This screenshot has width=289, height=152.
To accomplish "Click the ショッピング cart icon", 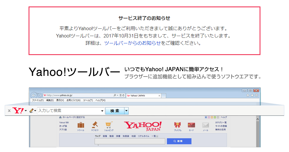I will coord(109,125).
